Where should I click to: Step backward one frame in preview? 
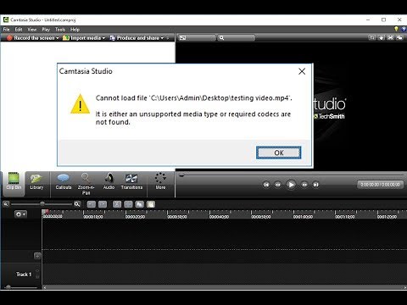point(278,185)
